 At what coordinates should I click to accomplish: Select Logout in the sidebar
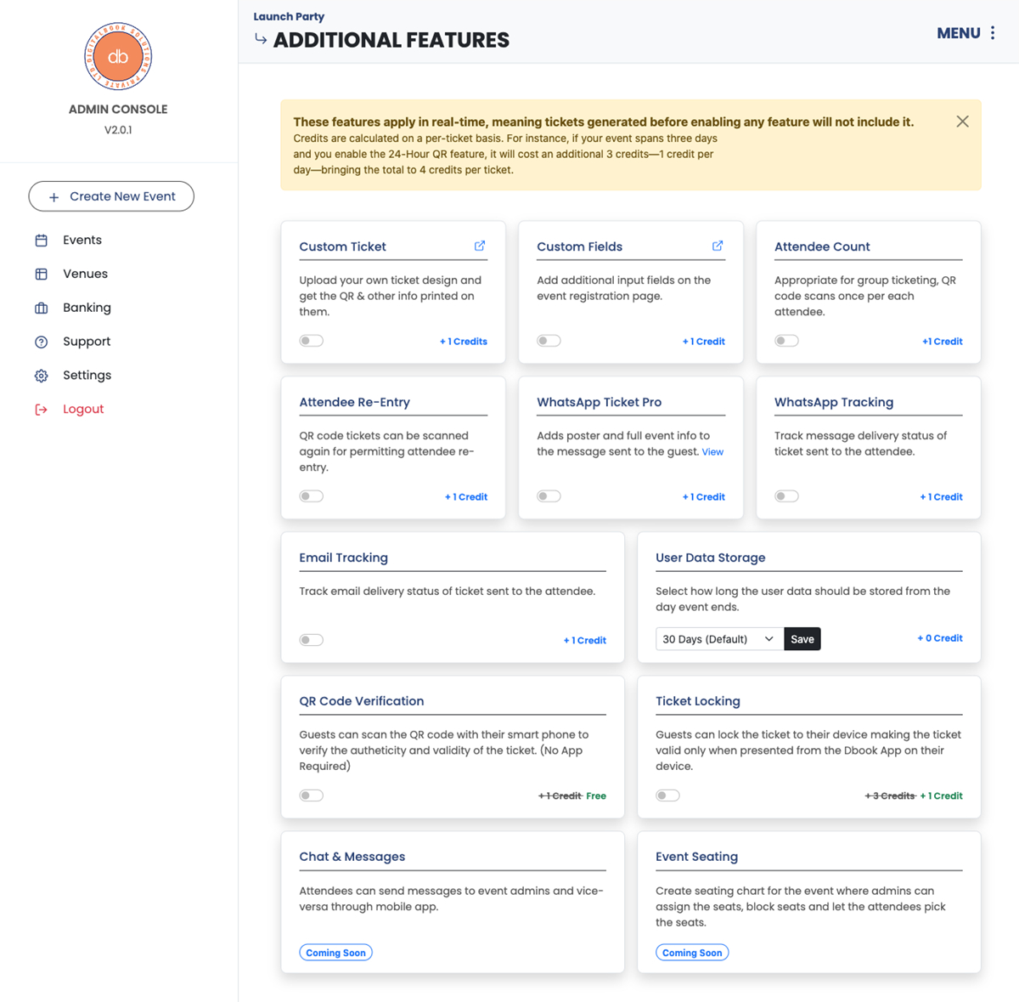pos(82,409)
